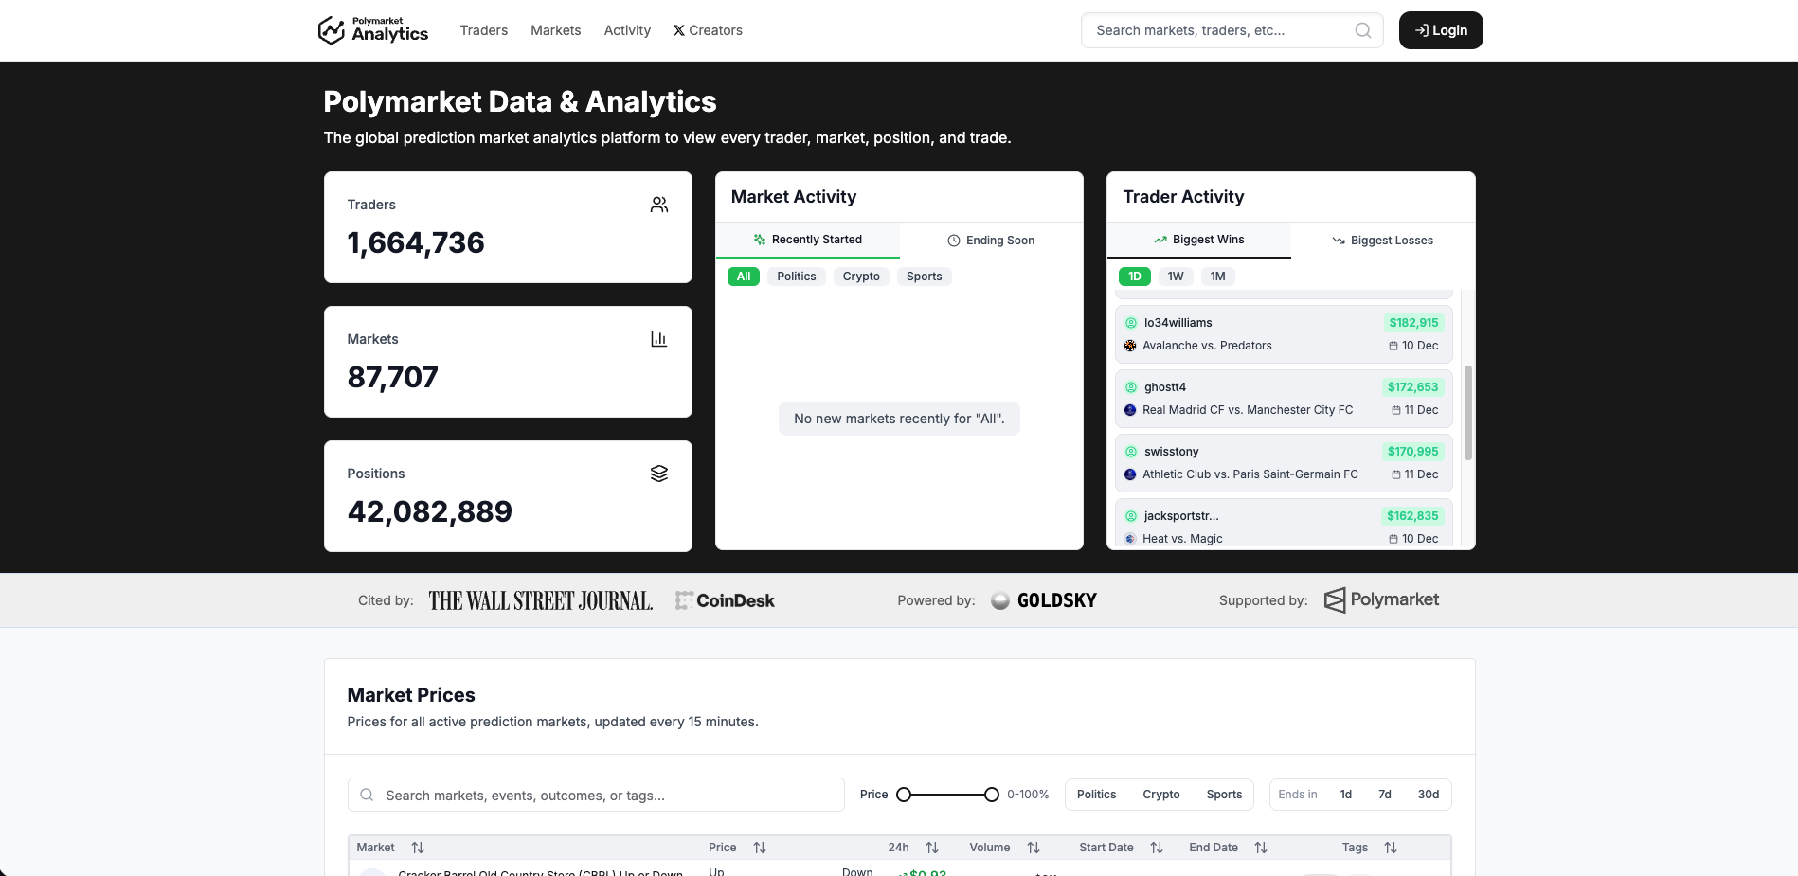This screenshot has width=1798, height=876.
Task: Click the Login button
Action: (1441, 30)
